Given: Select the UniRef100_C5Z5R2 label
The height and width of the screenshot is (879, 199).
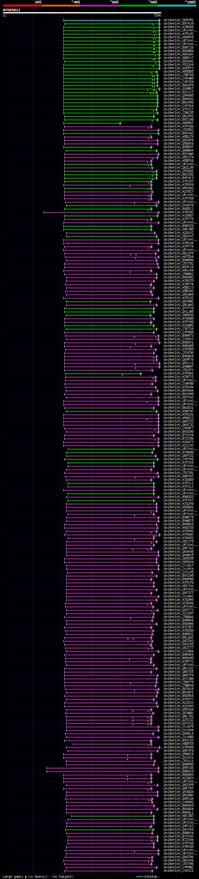Looking at the screenshot, I should coord(178,130).
